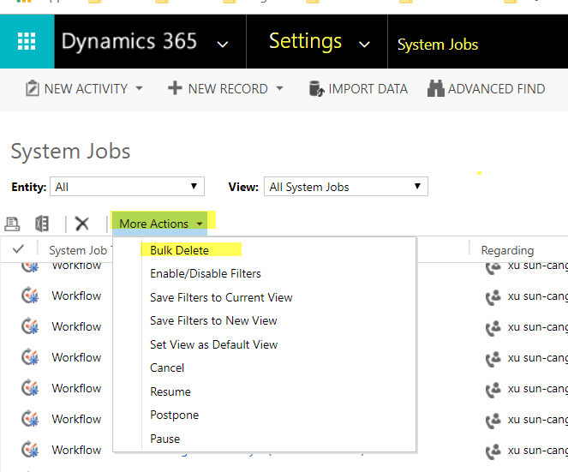Expand the Settings area chevron

click(364, 45)
